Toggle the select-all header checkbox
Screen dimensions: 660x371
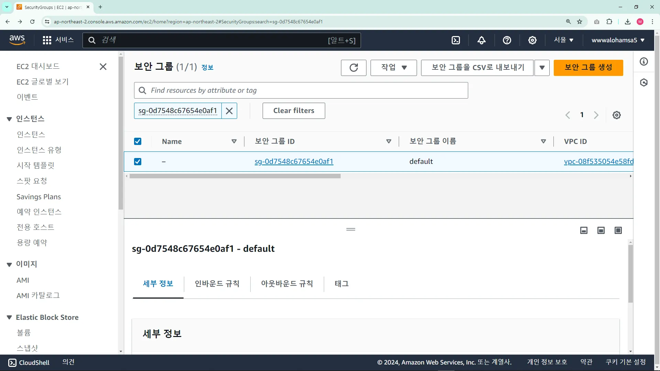coord(137,142)
